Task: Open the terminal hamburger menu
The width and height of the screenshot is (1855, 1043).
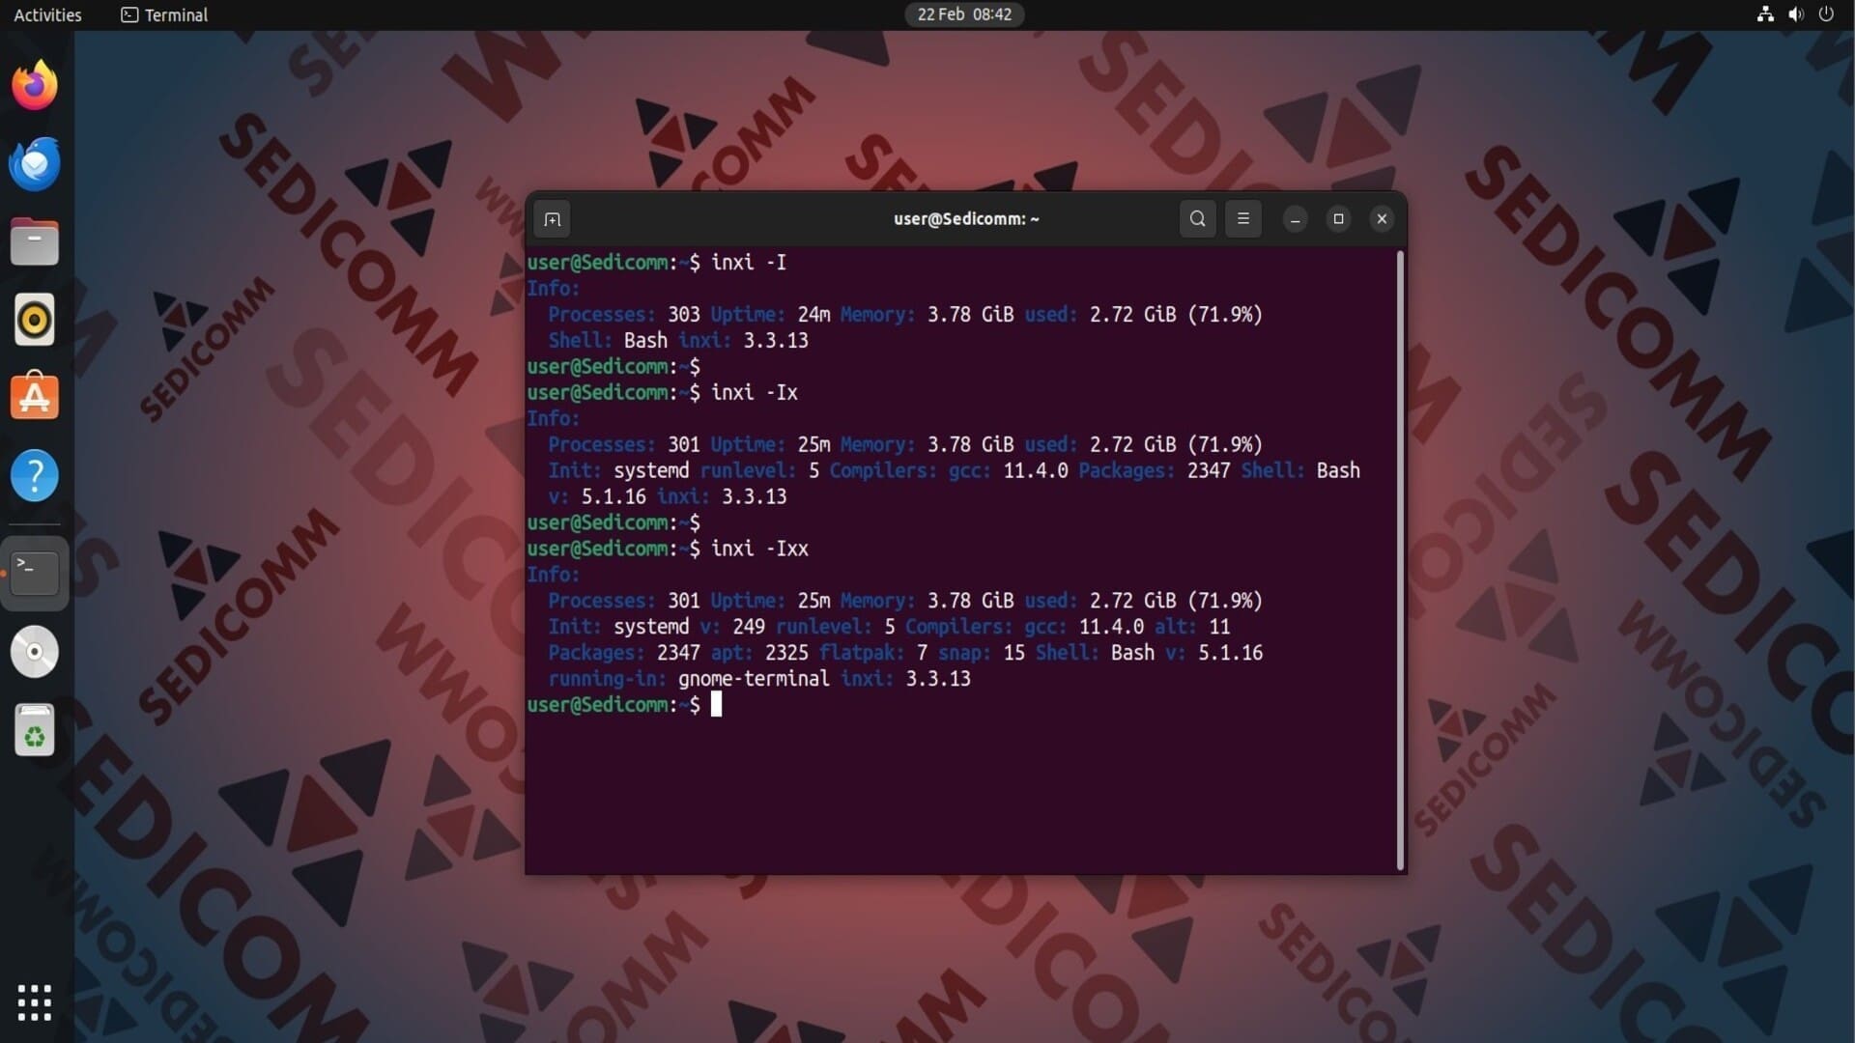Action: 1242,219
